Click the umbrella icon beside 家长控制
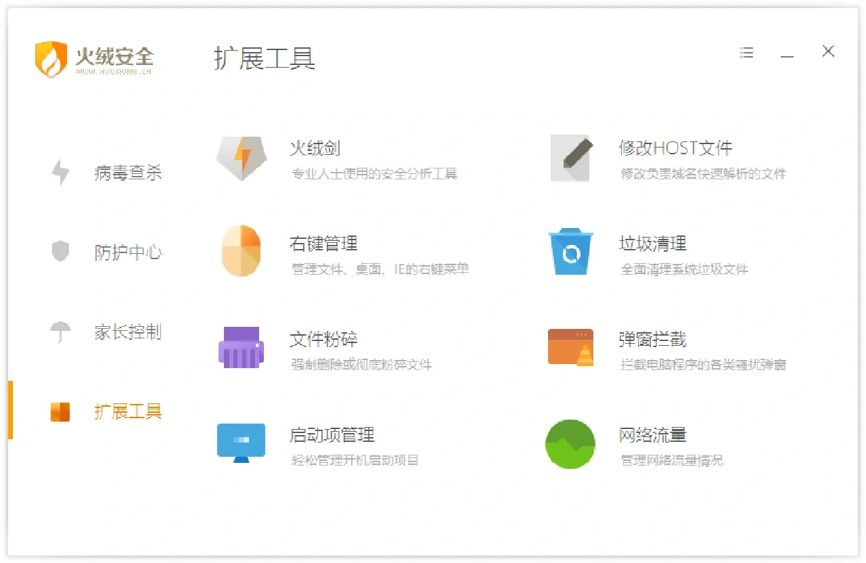This screenshot has height=563, width=866. 61,332
